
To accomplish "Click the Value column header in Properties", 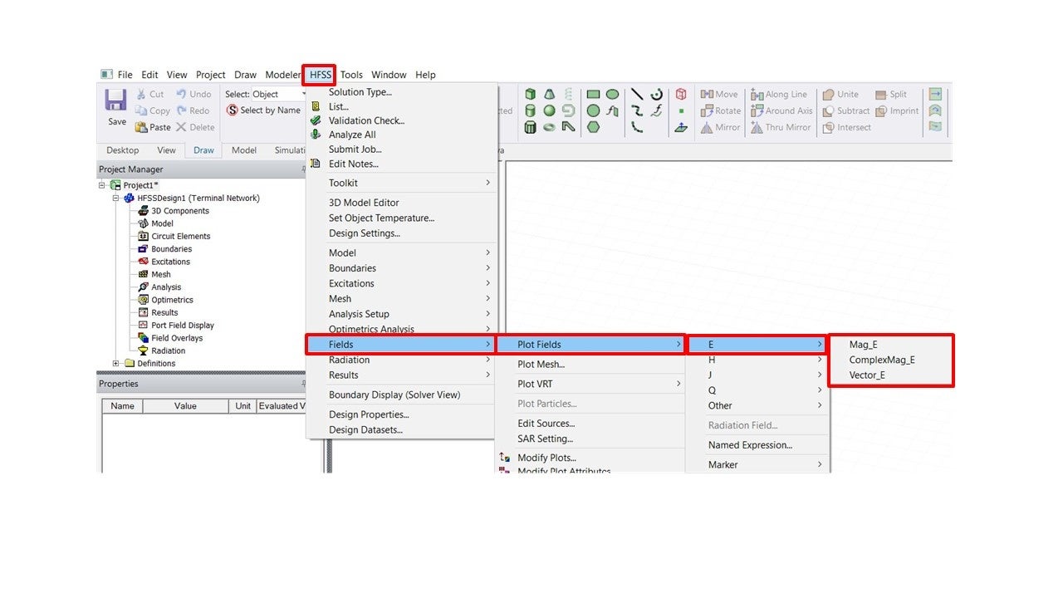I will [185, 406].
